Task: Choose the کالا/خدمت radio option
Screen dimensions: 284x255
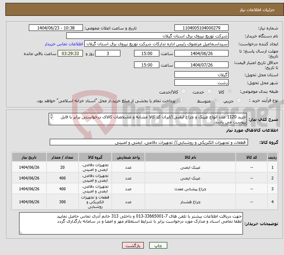Action: (x=183, y=92)
